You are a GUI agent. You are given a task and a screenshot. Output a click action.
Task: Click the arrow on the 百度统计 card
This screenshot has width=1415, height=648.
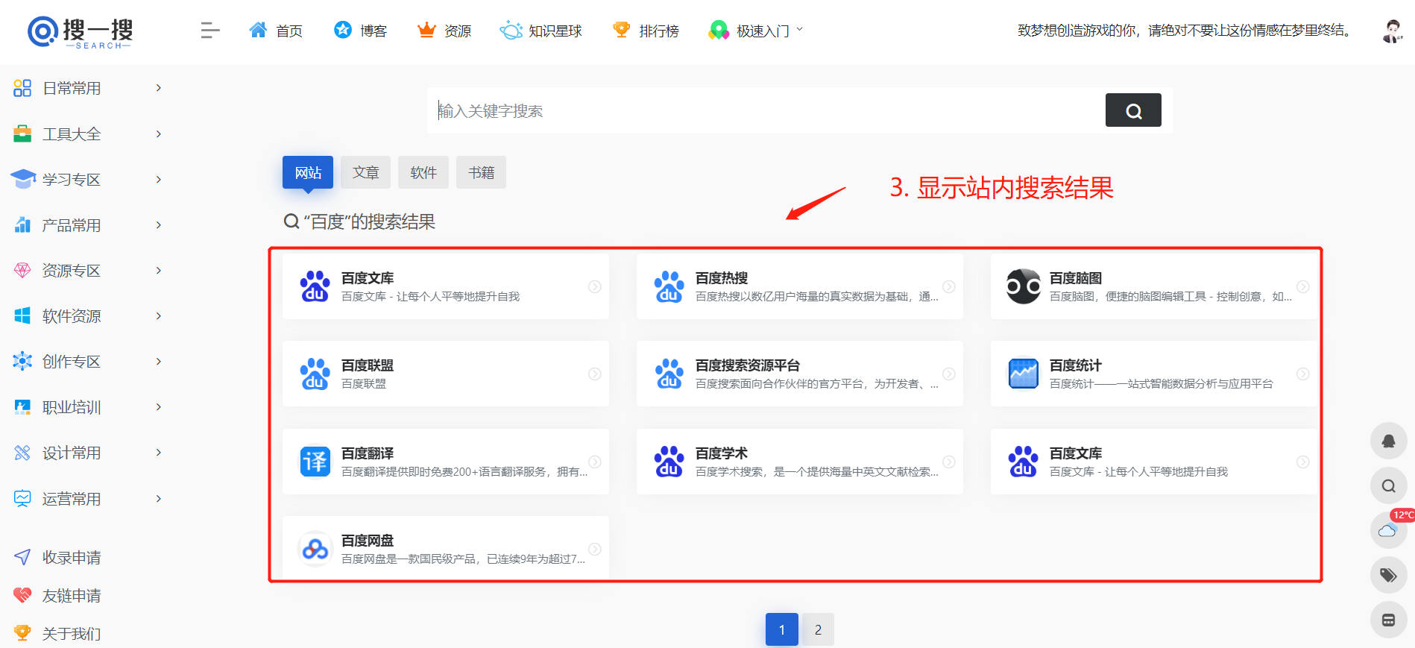point(1303,374)
